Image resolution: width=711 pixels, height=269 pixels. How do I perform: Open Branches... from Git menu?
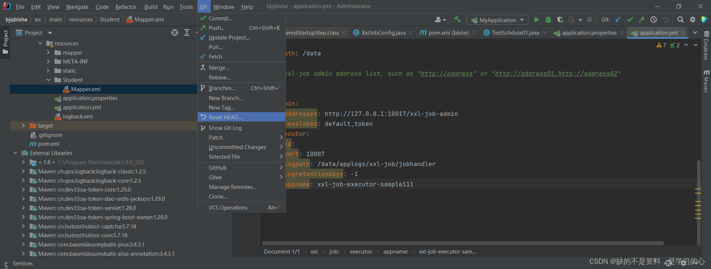point(241,88)
